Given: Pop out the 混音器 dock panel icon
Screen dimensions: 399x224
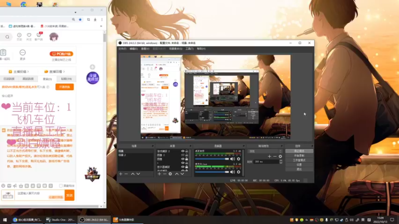Looking at the screenshot, I should pyautogui.click(x=243, y=146).
